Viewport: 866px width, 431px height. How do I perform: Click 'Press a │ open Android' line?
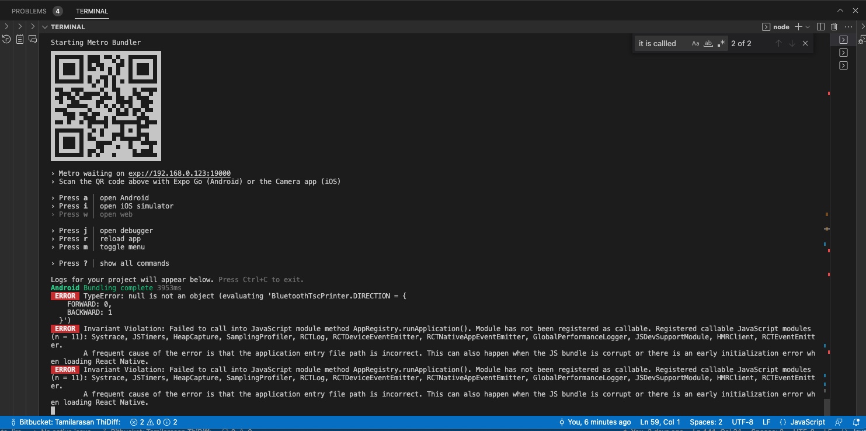[x=100, y=198]
